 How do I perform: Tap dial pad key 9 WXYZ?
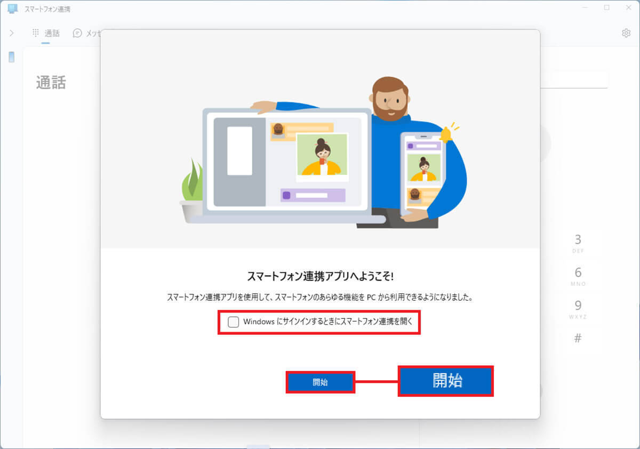578,309
